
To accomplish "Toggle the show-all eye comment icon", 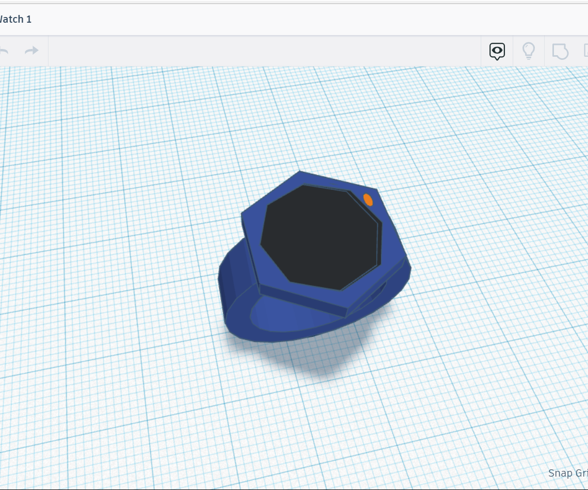I will [497, 51].
